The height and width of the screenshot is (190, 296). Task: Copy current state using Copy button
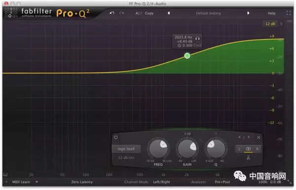pos(149,13)
